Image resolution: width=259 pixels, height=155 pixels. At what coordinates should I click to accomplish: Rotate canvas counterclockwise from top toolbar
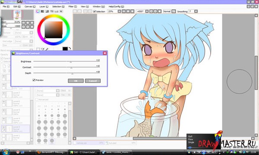pos(151,11)
